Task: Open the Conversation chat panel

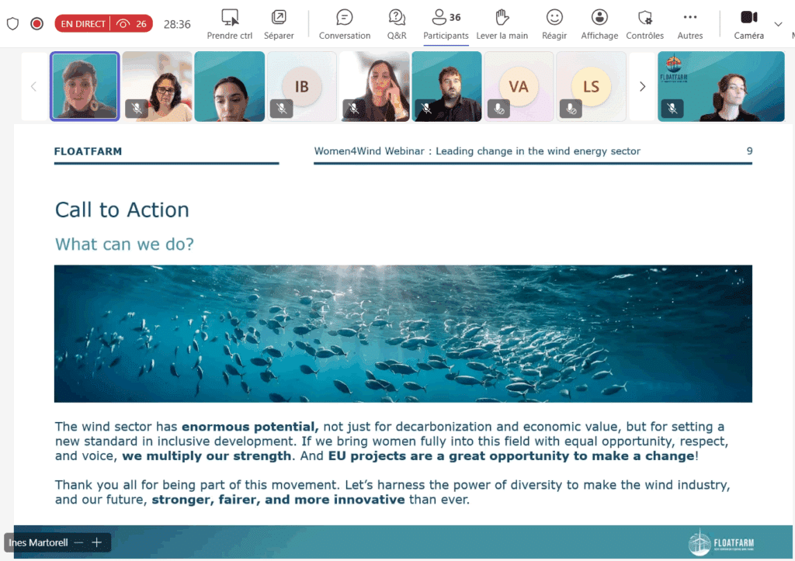Action: click(345, 24)
